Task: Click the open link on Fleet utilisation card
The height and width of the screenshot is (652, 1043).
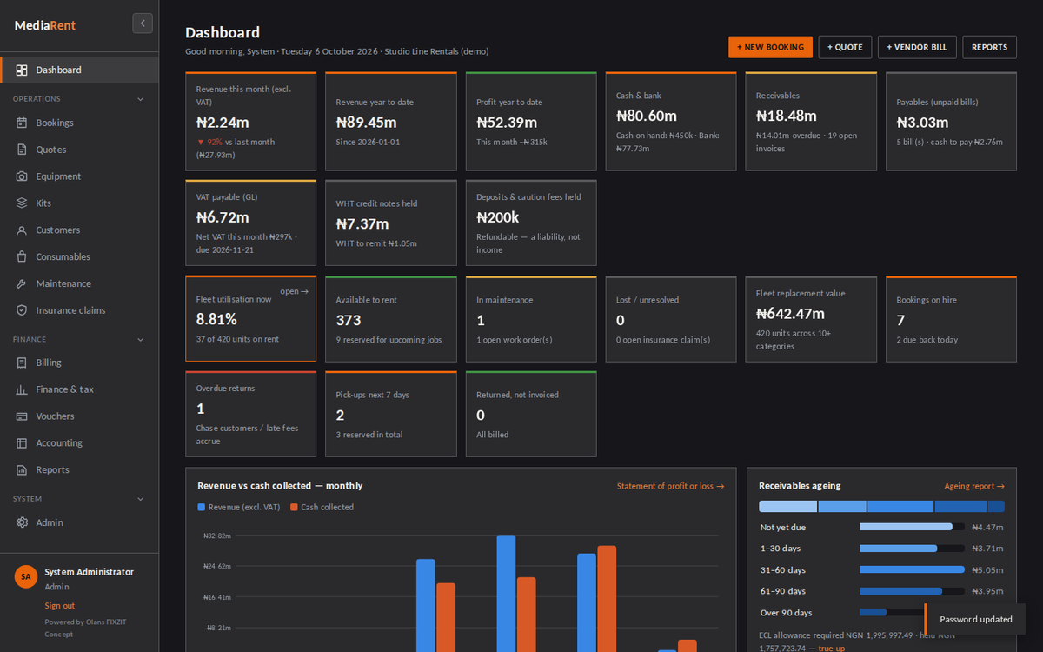Action: 294,291
